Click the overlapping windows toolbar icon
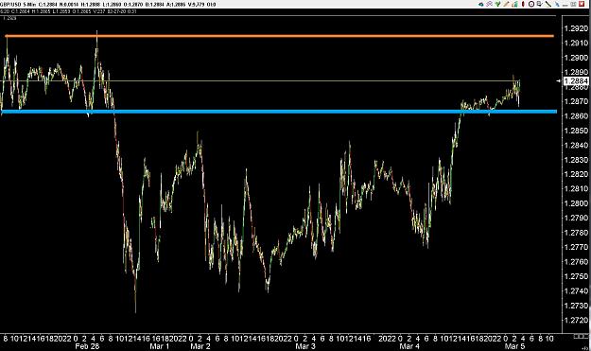The image size is (591, 351). [x=540, y=4]
